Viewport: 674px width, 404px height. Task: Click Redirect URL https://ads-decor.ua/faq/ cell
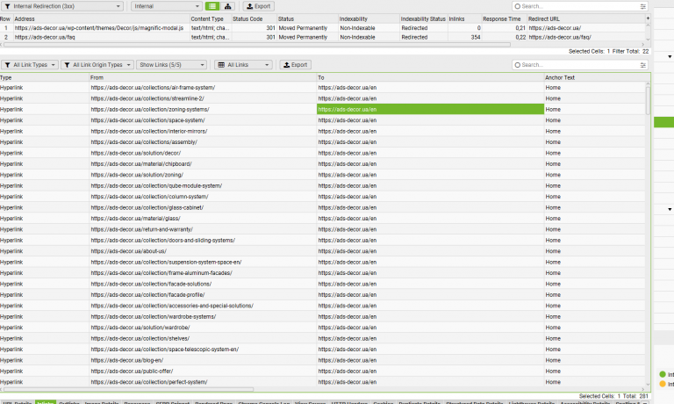coord(560,38)
